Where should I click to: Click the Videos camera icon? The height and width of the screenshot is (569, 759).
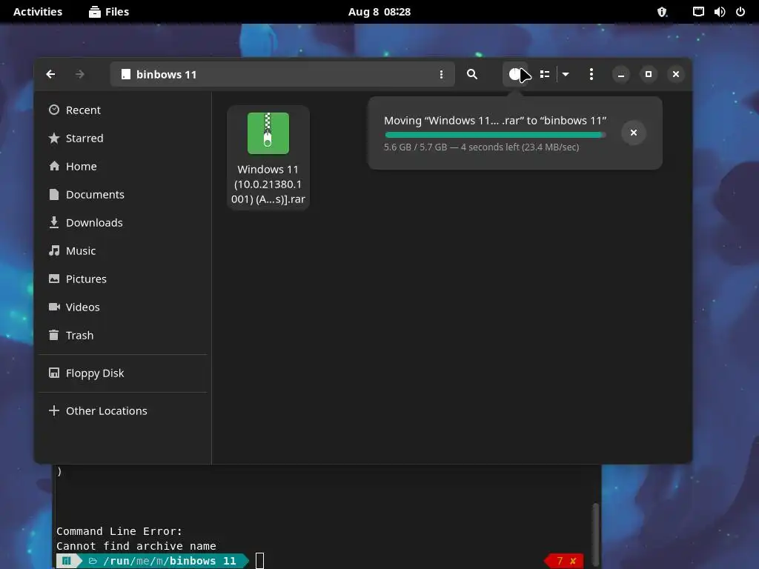coord(54,307)
